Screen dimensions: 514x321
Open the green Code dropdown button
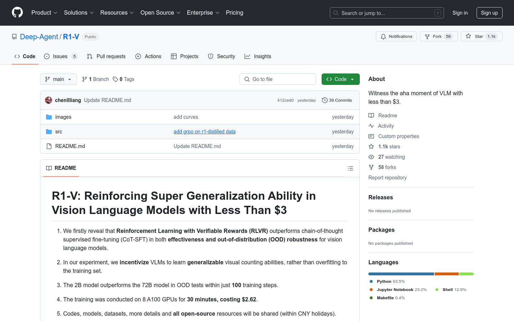(341, 79)
